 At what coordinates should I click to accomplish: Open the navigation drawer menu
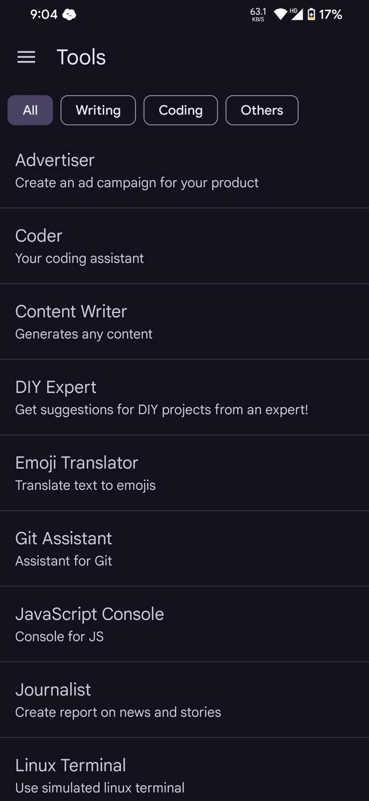click(26, 57)
